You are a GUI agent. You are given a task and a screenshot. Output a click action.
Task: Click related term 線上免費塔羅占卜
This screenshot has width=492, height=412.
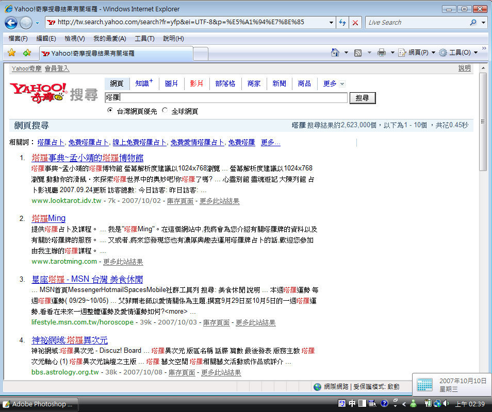(140, 143)
